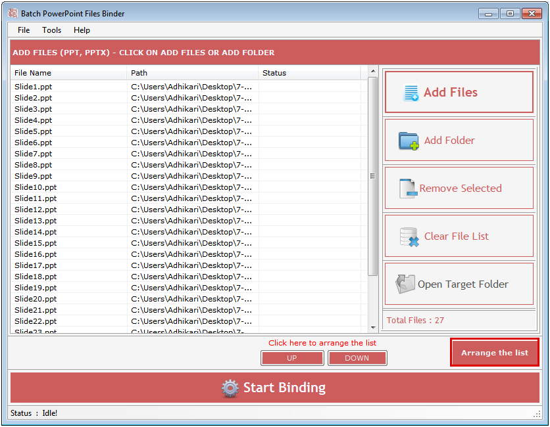Click the Add Folder button label
550x427 pixels.
(449, 141)
